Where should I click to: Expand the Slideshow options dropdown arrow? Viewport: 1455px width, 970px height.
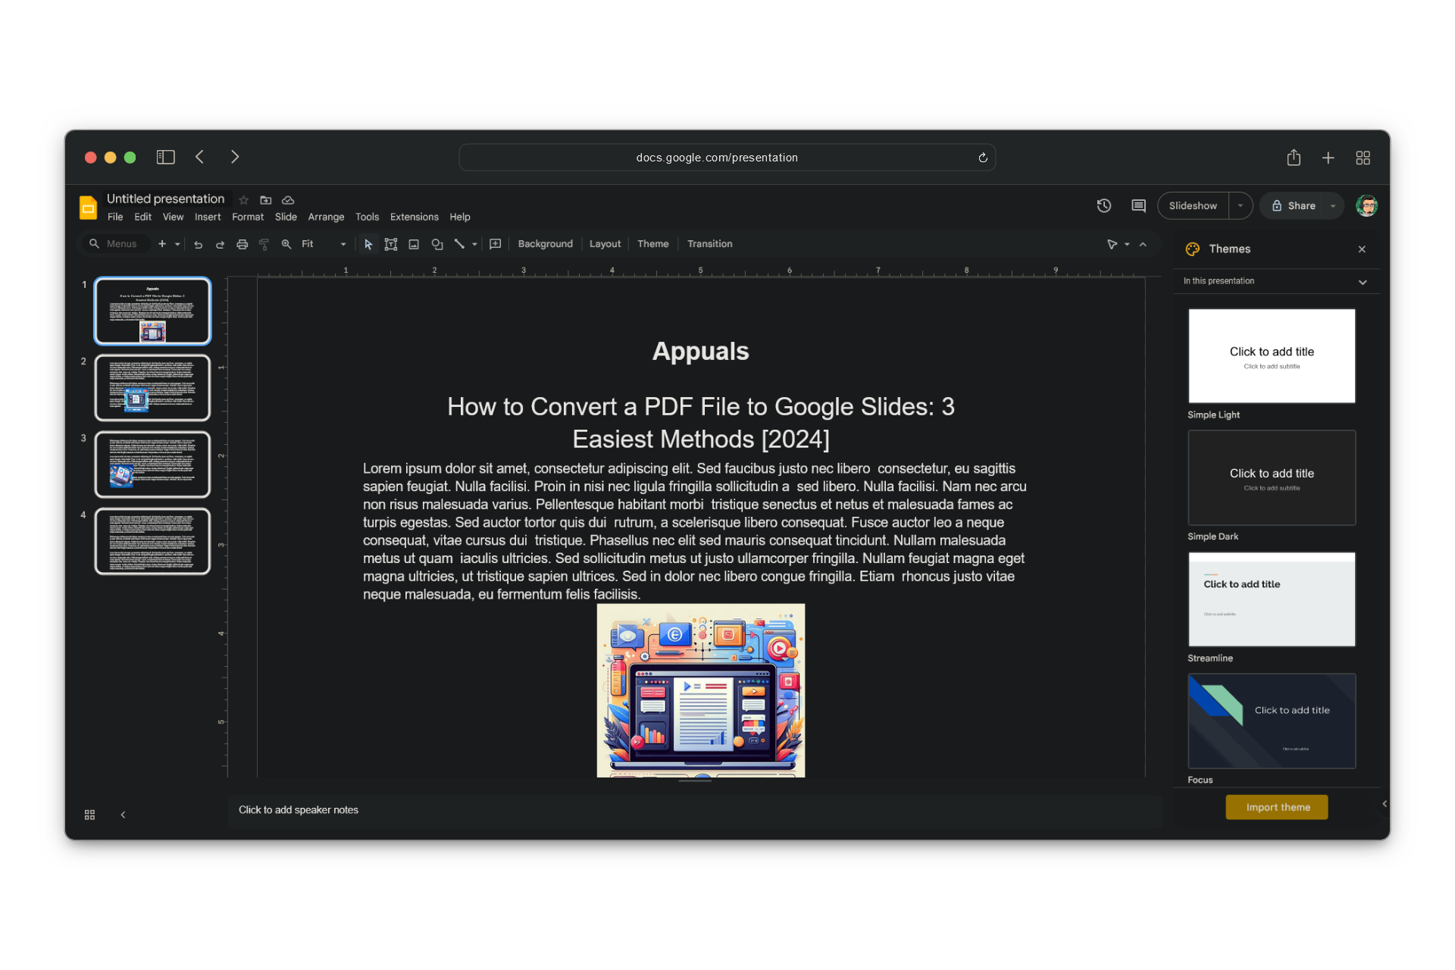(1241, 205)
